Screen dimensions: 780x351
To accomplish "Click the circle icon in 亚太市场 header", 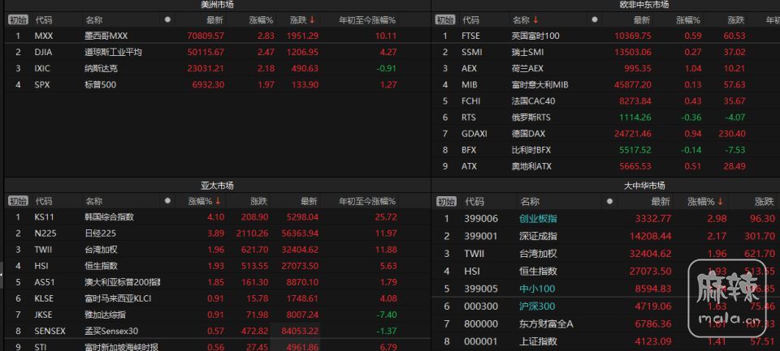I will point(167,200).
